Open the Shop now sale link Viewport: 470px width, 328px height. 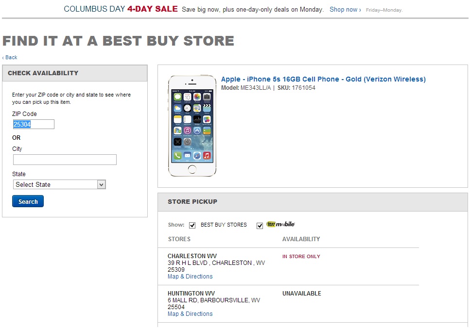click(345, 10)
